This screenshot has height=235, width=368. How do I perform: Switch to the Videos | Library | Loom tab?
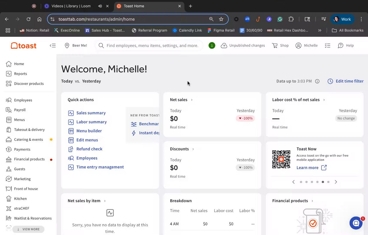pyautogui.click(x=71, y=6)
